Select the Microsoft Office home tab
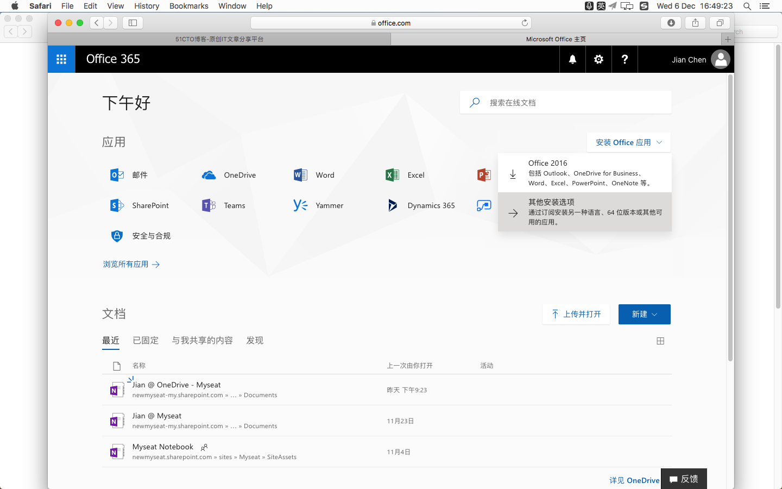This screenshot has height=489, width=782. pyautogui.click(x=556, y=39)
